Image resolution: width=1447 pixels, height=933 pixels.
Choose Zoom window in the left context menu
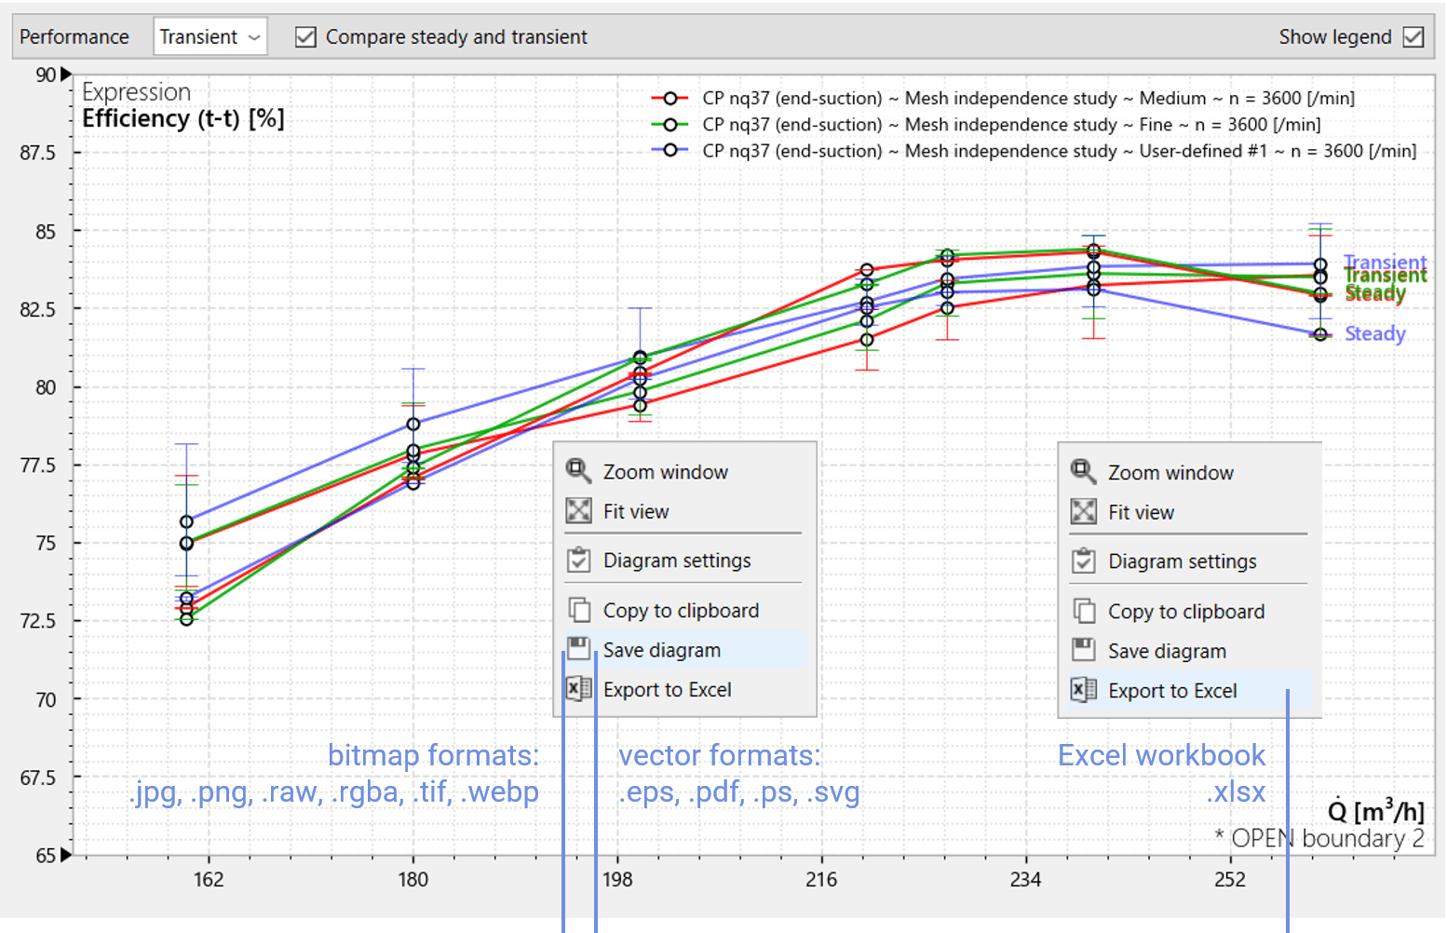coord(685,471)
